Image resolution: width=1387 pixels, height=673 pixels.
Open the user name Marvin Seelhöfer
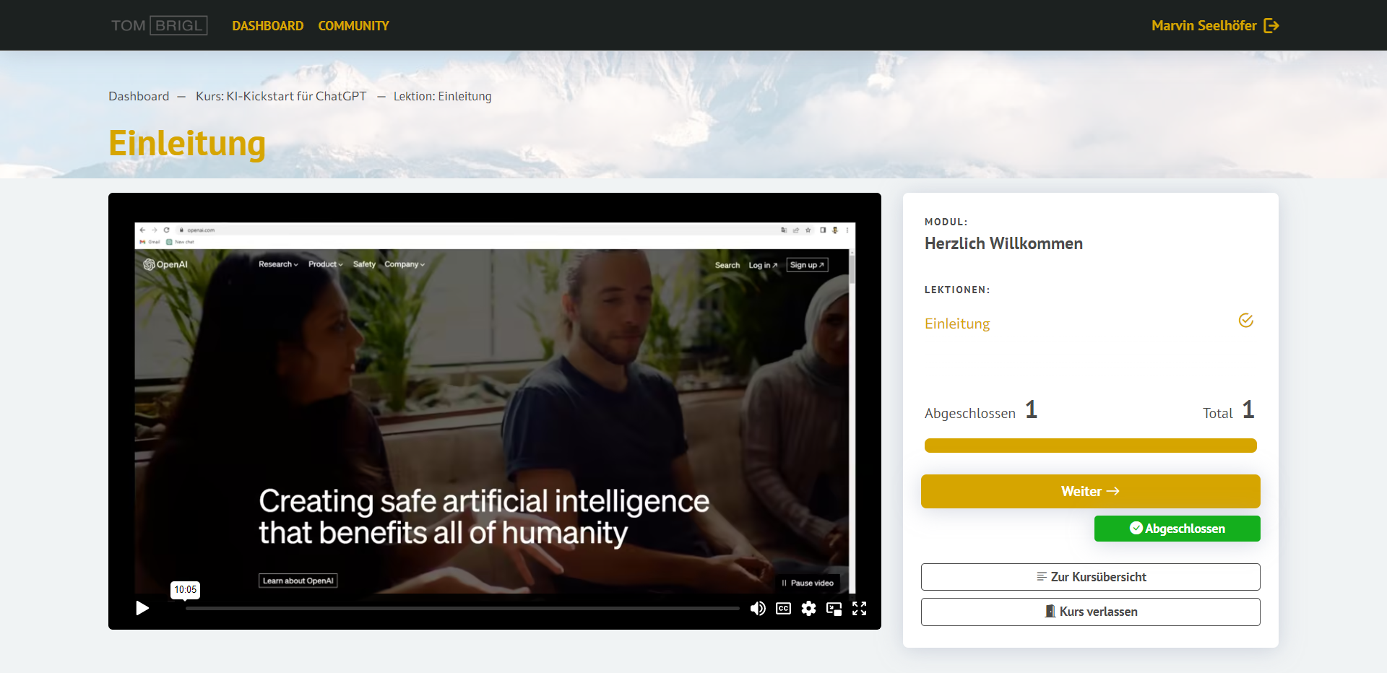pos(1204,26)
